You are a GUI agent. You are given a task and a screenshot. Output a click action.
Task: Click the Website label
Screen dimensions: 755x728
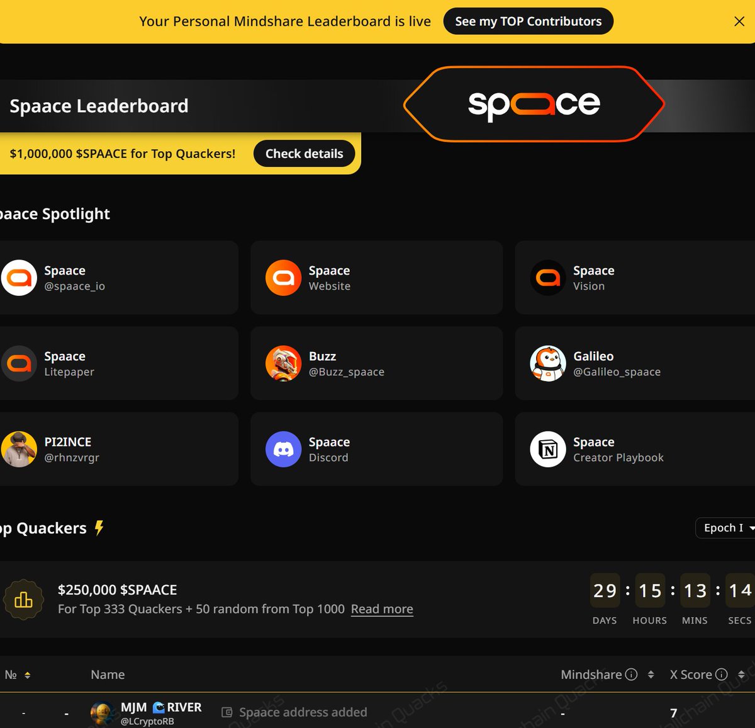point(330,286)
